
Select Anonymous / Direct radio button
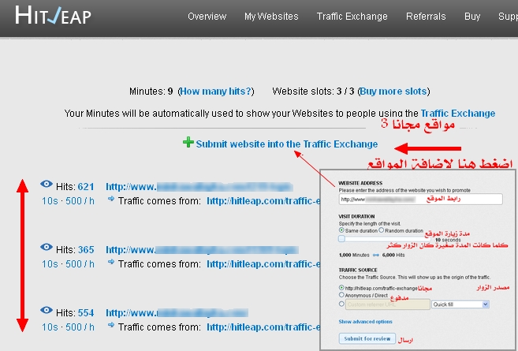[341, 295]
